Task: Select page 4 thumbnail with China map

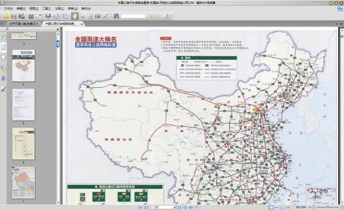Action: pos(24,65)
